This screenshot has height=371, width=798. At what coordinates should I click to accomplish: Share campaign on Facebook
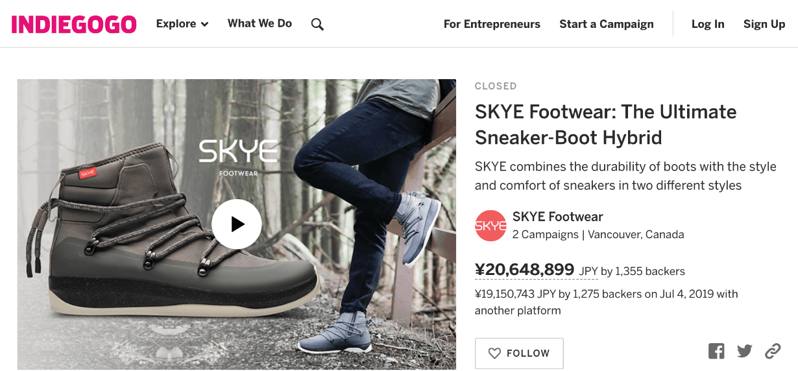(x=716, y=352)
